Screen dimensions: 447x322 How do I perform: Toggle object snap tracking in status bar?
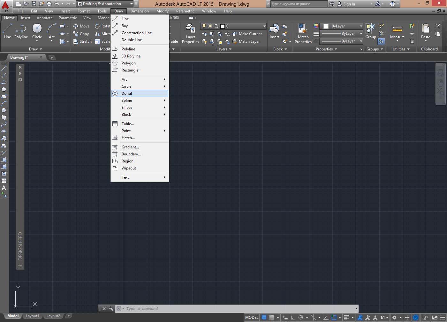pos(326,318)
